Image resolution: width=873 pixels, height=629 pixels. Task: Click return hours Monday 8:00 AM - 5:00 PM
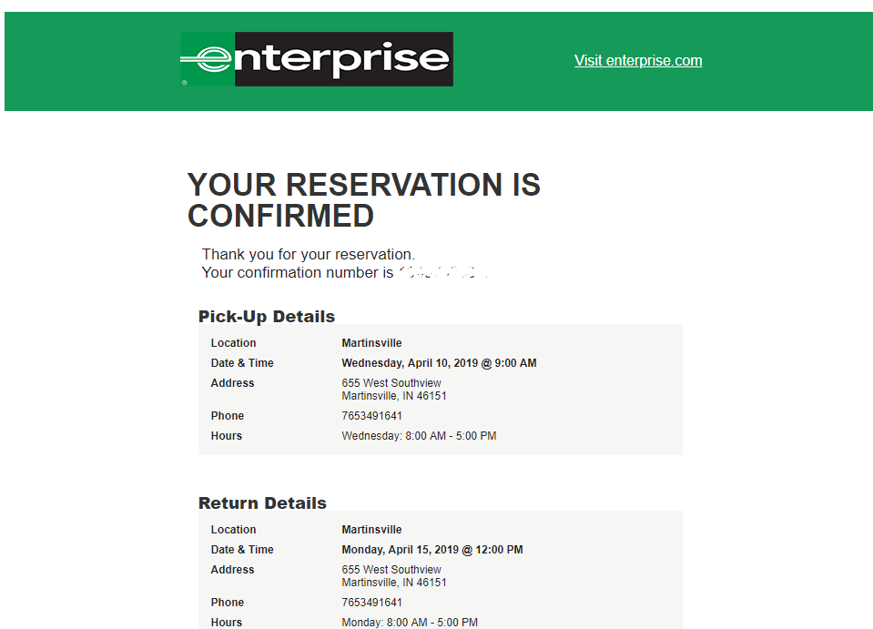click(410, 623)
